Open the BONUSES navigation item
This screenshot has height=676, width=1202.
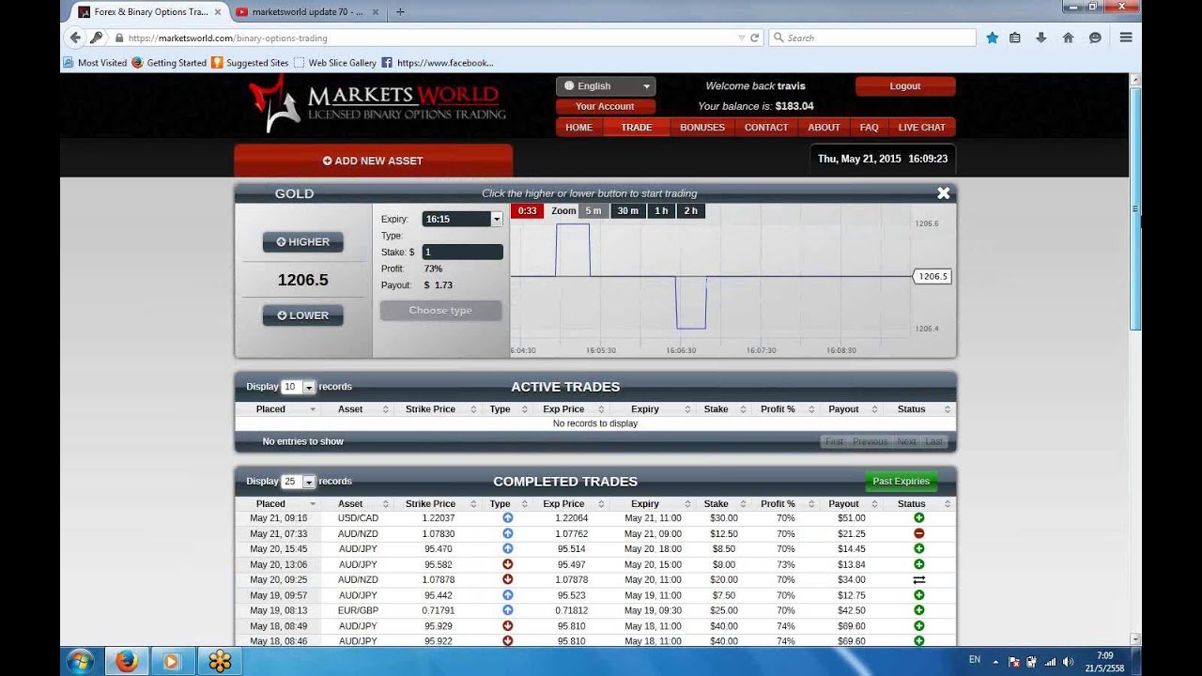702,128
